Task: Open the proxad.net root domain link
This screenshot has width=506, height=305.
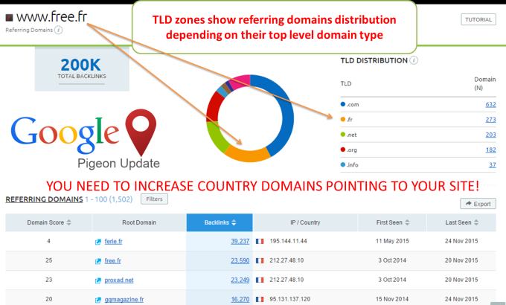Action: pyautogui.click(x=119, y=280)
